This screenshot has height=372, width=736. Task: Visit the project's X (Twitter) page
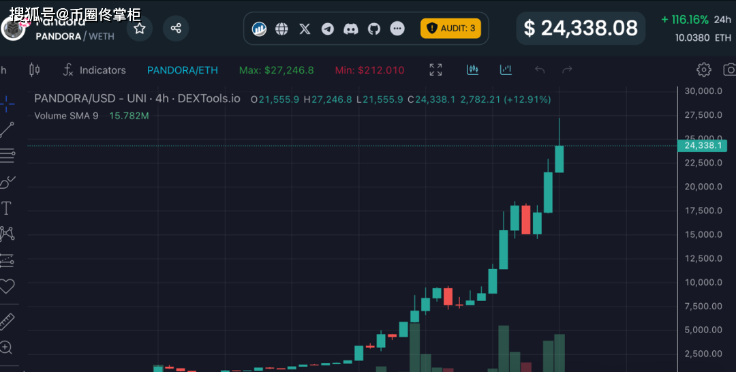point(305,29)
